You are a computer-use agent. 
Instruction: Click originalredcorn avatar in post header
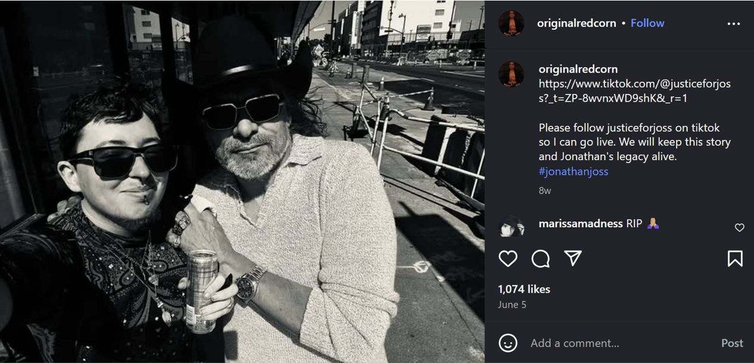(511, 23)
